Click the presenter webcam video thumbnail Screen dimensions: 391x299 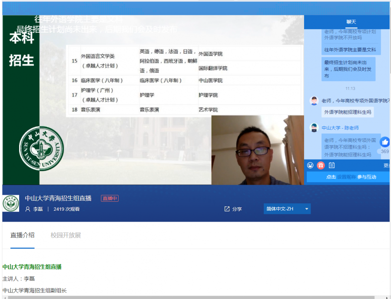[x=257, y=150]
